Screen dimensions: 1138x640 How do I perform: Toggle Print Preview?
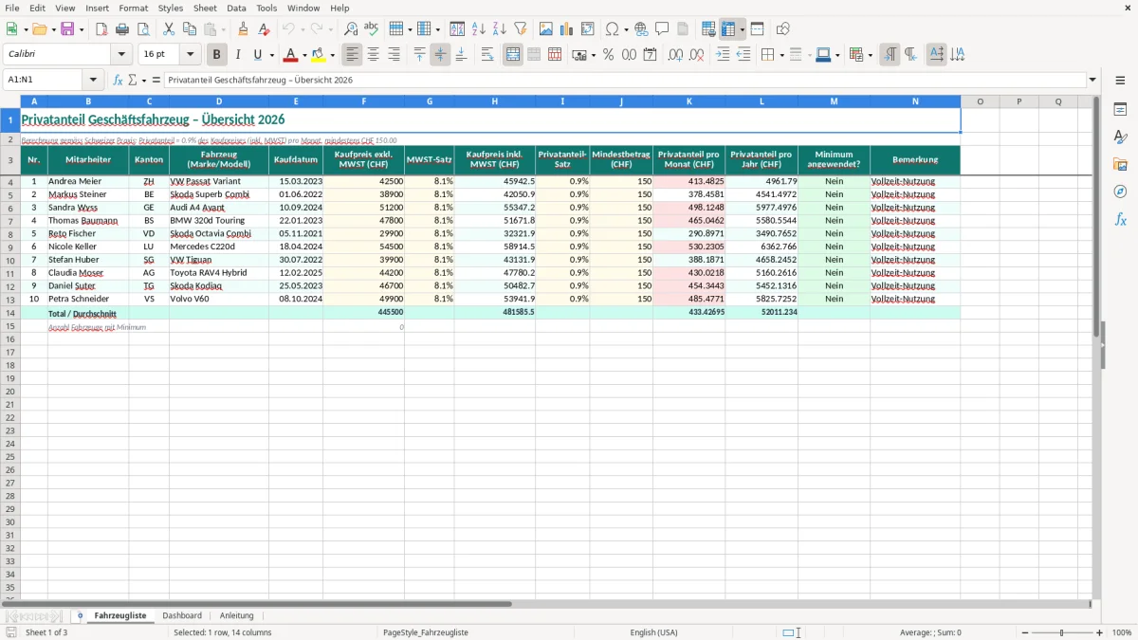(x=143, y=29)
